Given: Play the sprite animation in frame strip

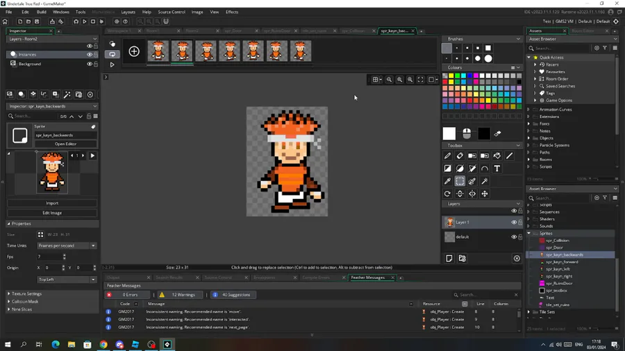Looking at the screenshot, I should 112,65.
